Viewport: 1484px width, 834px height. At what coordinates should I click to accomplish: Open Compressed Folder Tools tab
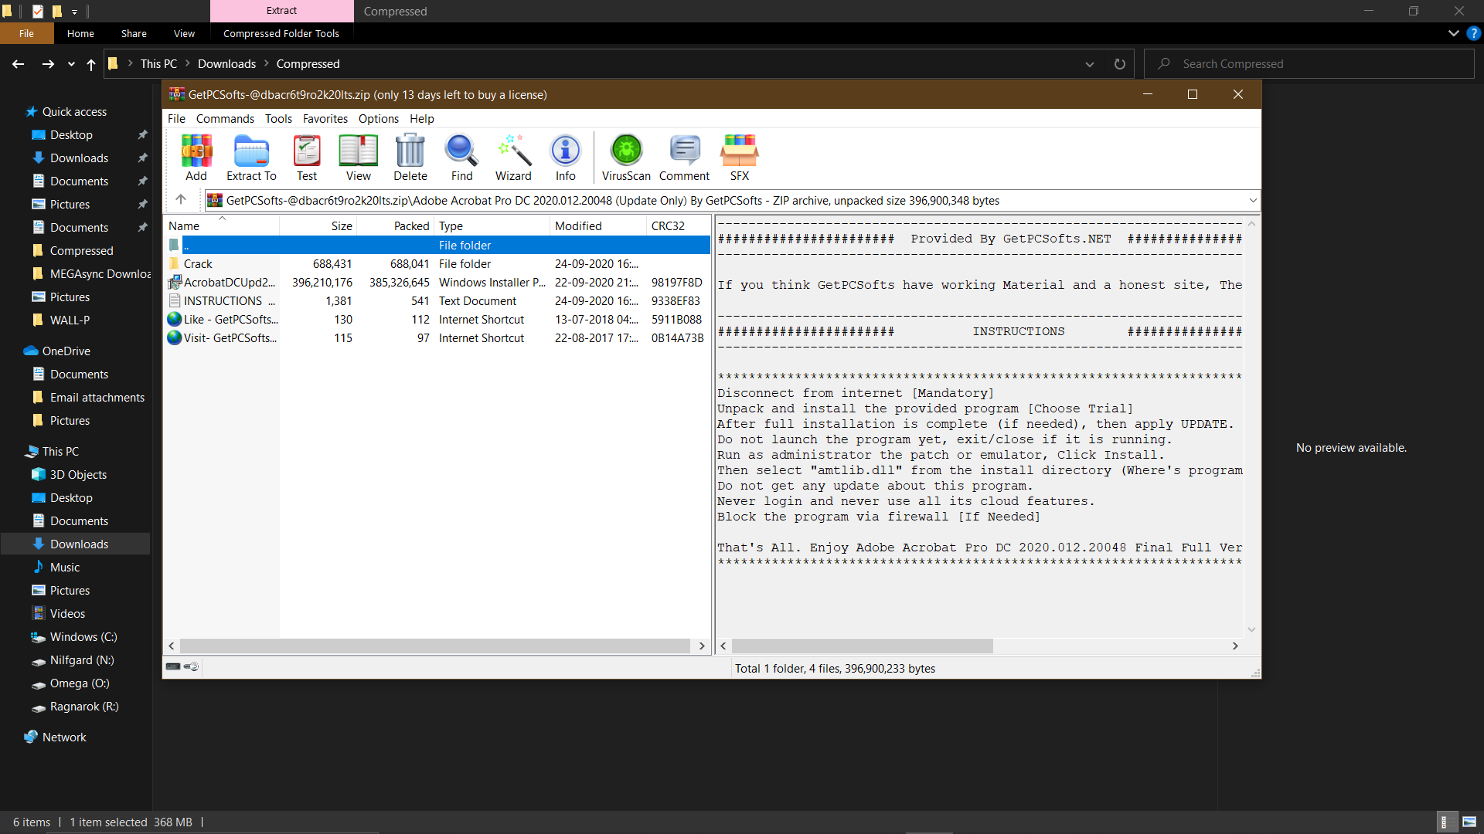pos(281,33)
